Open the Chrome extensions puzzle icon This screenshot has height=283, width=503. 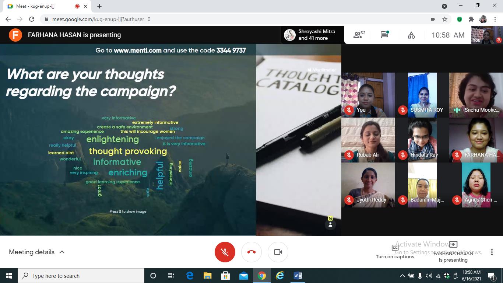[471, 19]
